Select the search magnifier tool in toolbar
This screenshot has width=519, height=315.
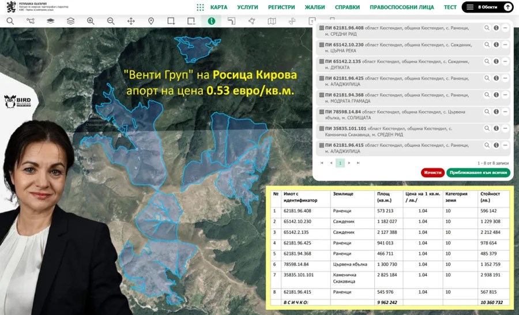(x=10, y=21)
